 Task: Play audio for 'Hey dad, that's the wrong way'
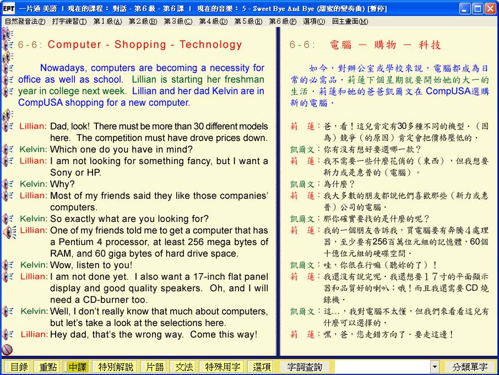point(8,334)
